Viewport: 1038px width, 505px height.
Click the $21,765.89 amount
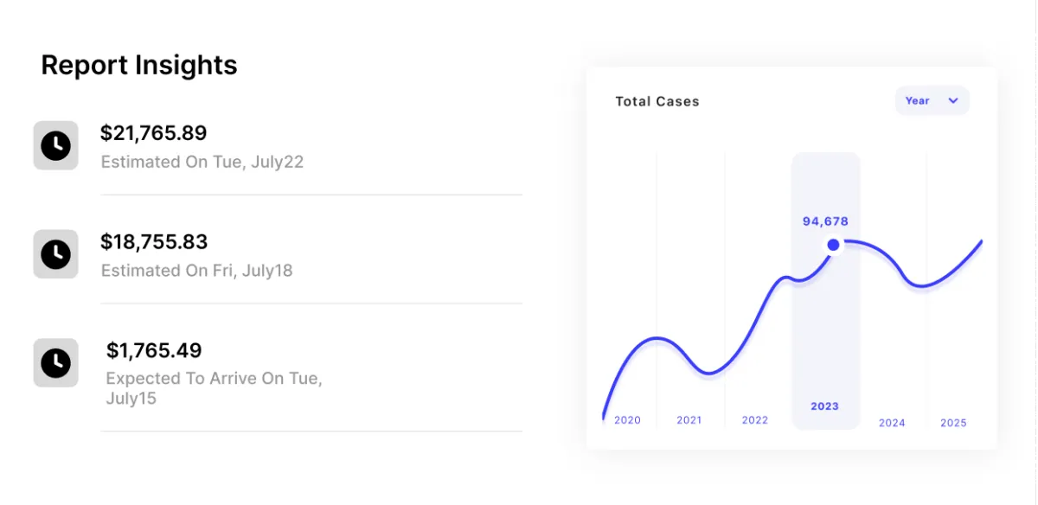point(154,133)
